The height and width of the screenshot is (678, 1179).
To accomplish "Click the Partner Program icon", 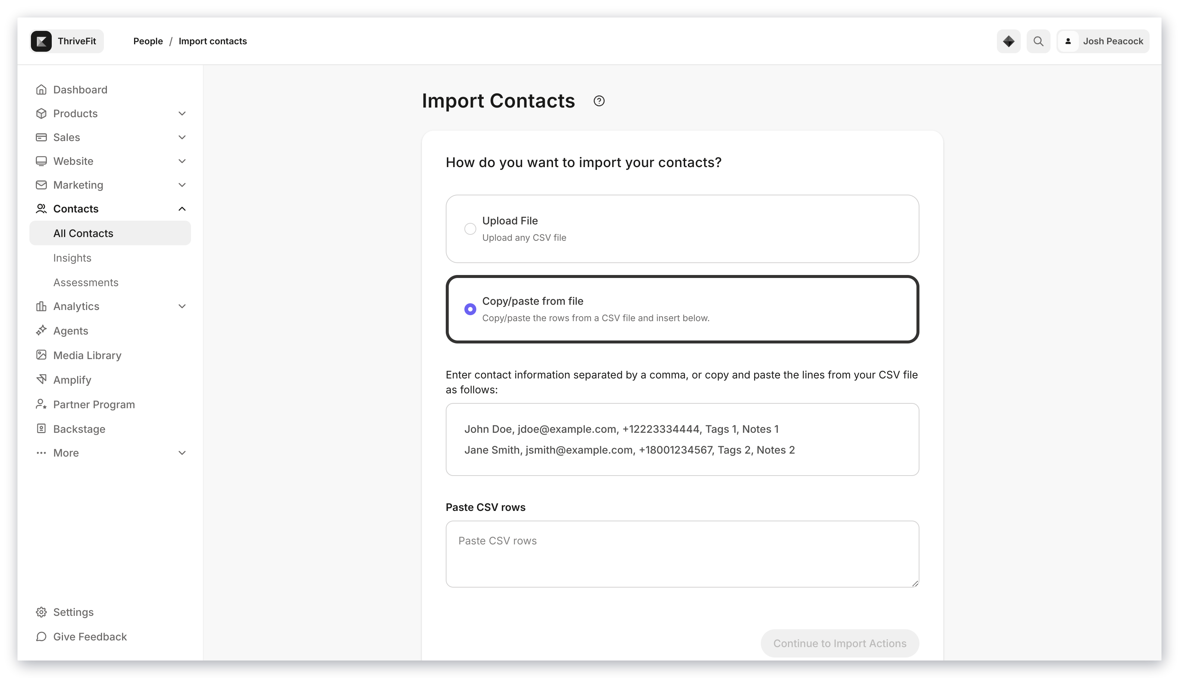I will (41, 404).
